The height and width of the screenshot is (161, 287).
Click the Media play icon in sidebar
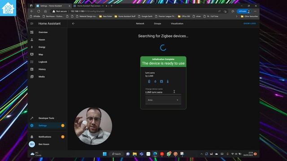tap(32, 76)
